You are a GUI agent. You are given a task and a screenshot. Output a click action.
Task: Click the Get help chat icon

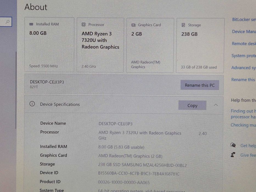[x=233, y=145]
